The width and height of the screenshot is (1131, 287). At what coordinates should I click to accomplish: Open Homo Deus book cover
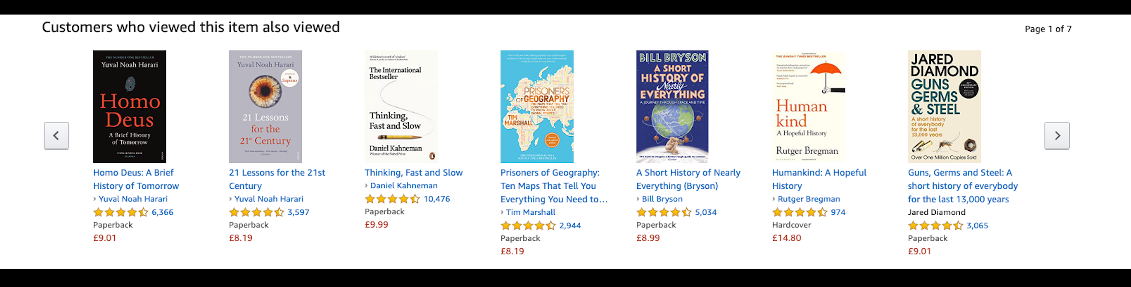coord(130,106)
